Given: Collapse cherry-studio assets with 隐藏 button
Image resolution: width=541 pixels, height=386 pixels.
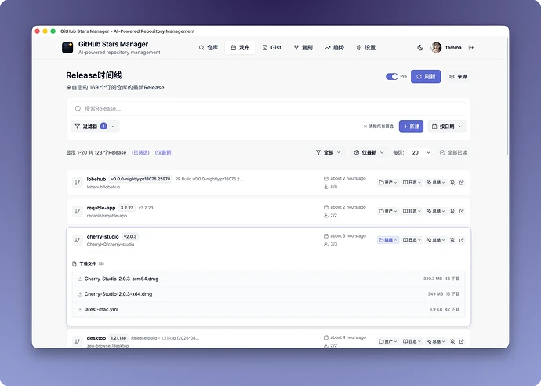Looking at the screenshot, I should coord(388,239).
